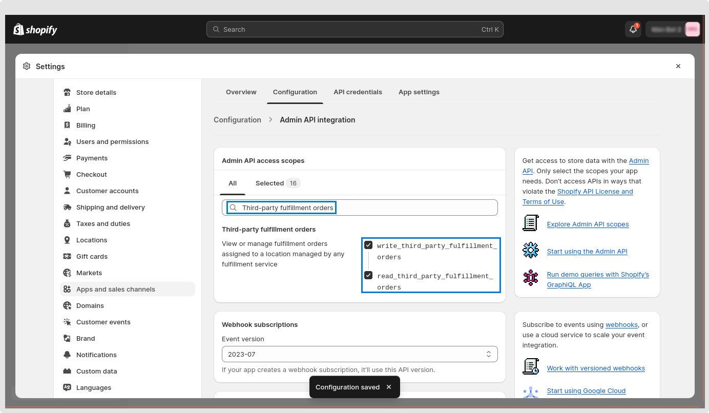The height and width of the screenshot is (413, 709).
Task: Click the Billing dollar icon
Action: (x=67, y=125)
